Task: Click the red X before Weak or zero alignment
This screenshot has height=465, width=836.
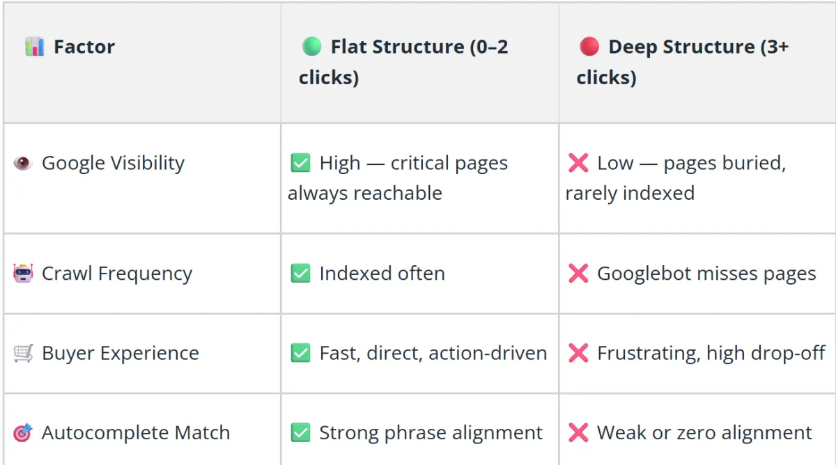Action: point(578,432)
